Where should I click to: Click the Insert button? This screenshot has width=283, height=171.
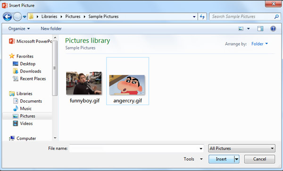point(221,159)
